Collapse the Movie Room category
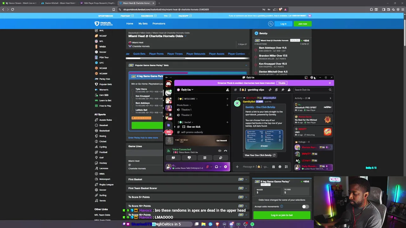The image size is (406, 228). click(x=184, y=105)
